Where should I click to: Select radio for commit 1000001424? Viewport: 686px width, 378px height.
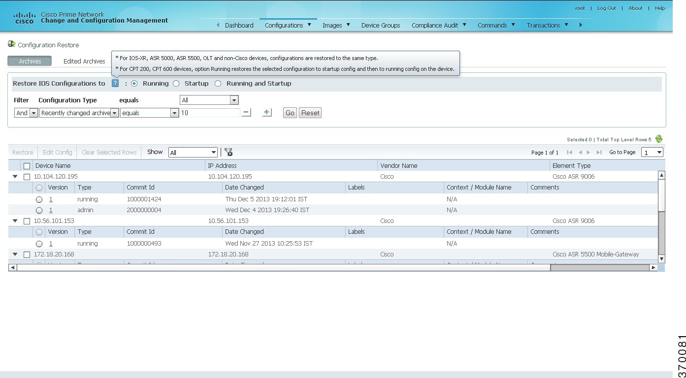(39, 199)
